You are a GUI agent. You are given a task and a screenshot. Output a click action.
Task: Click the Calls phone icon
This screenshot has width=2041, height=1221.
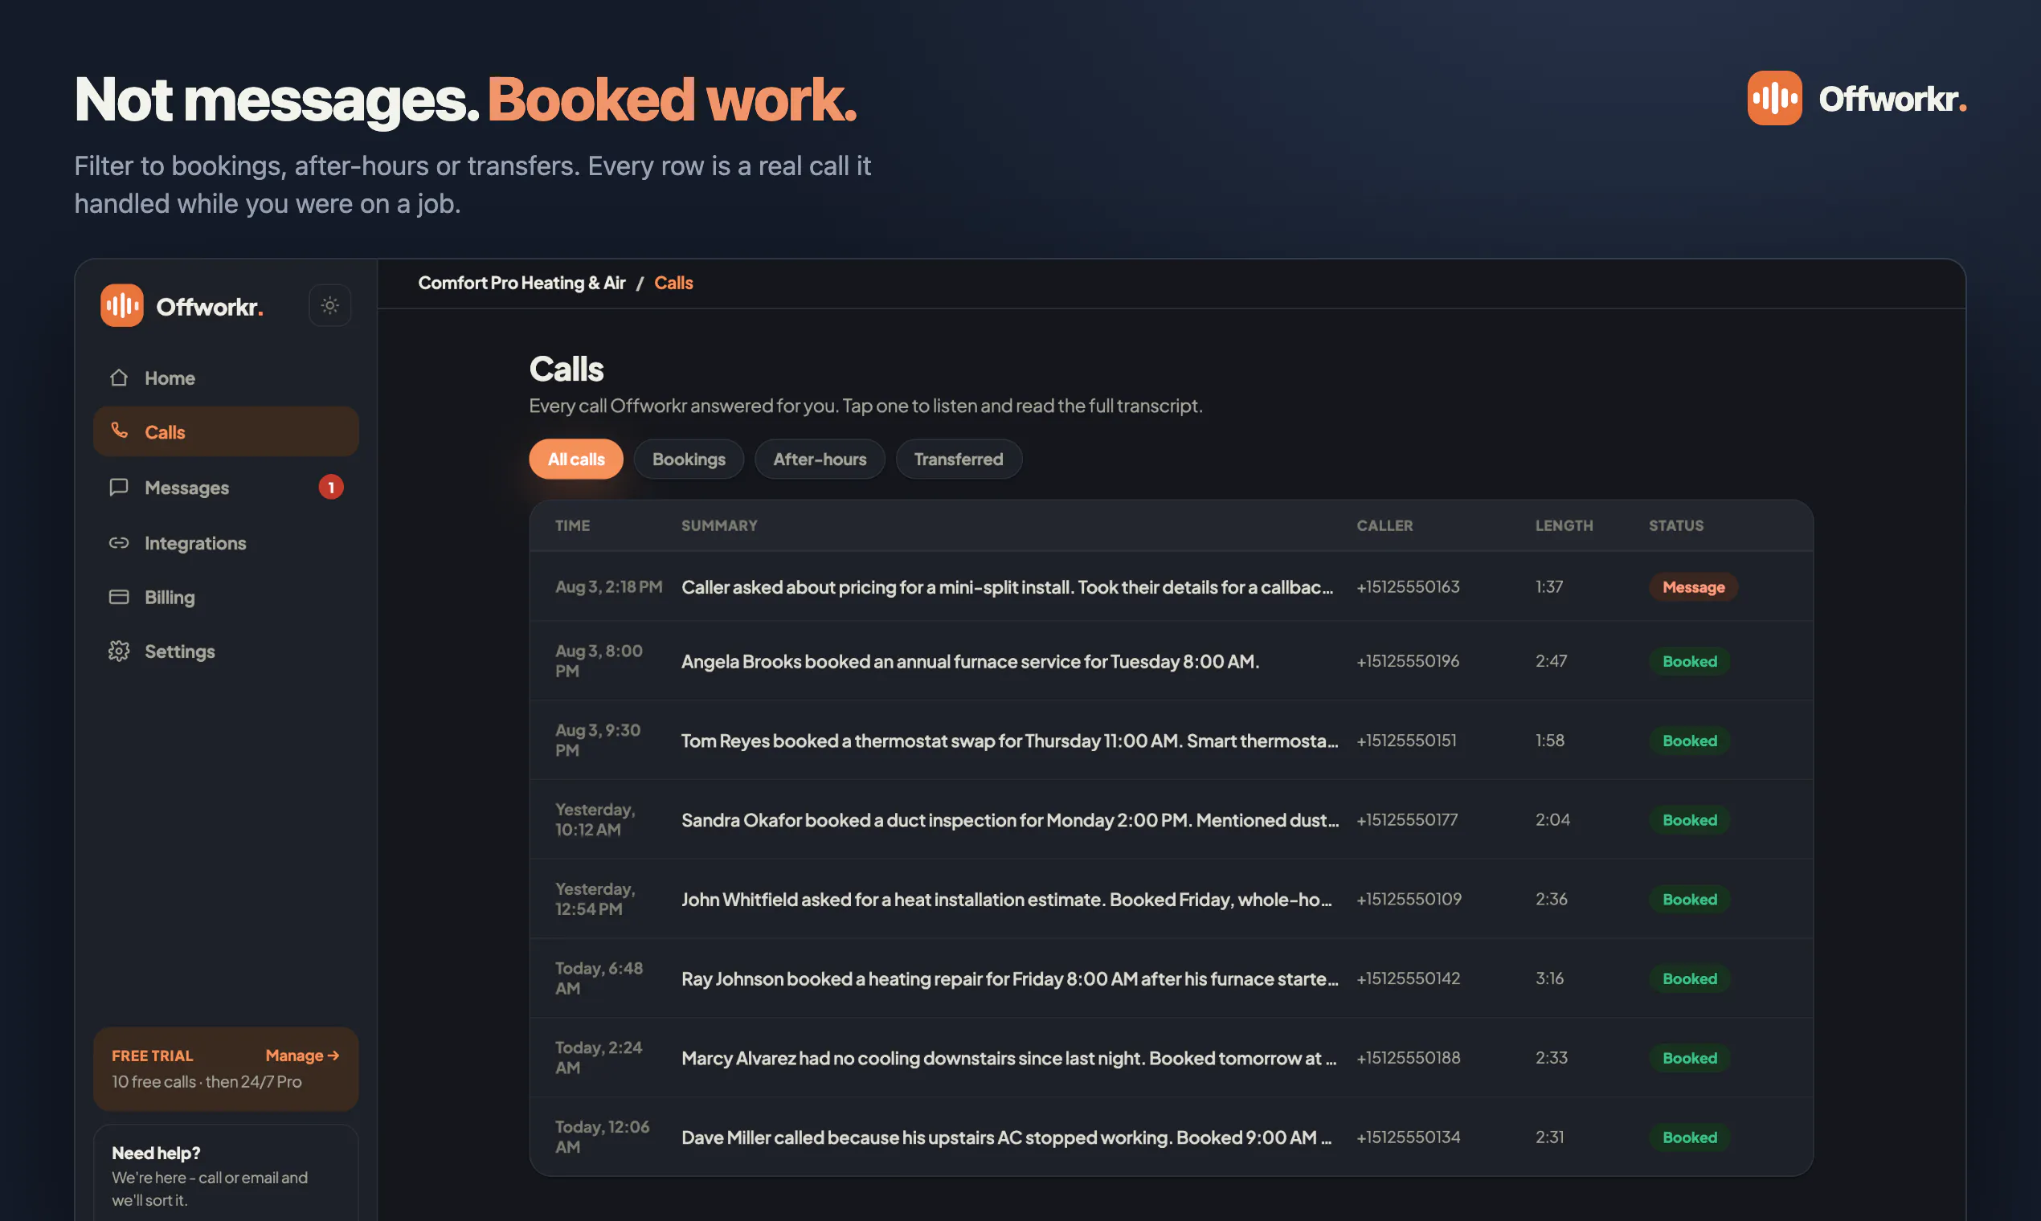click(x=120, y=431)
